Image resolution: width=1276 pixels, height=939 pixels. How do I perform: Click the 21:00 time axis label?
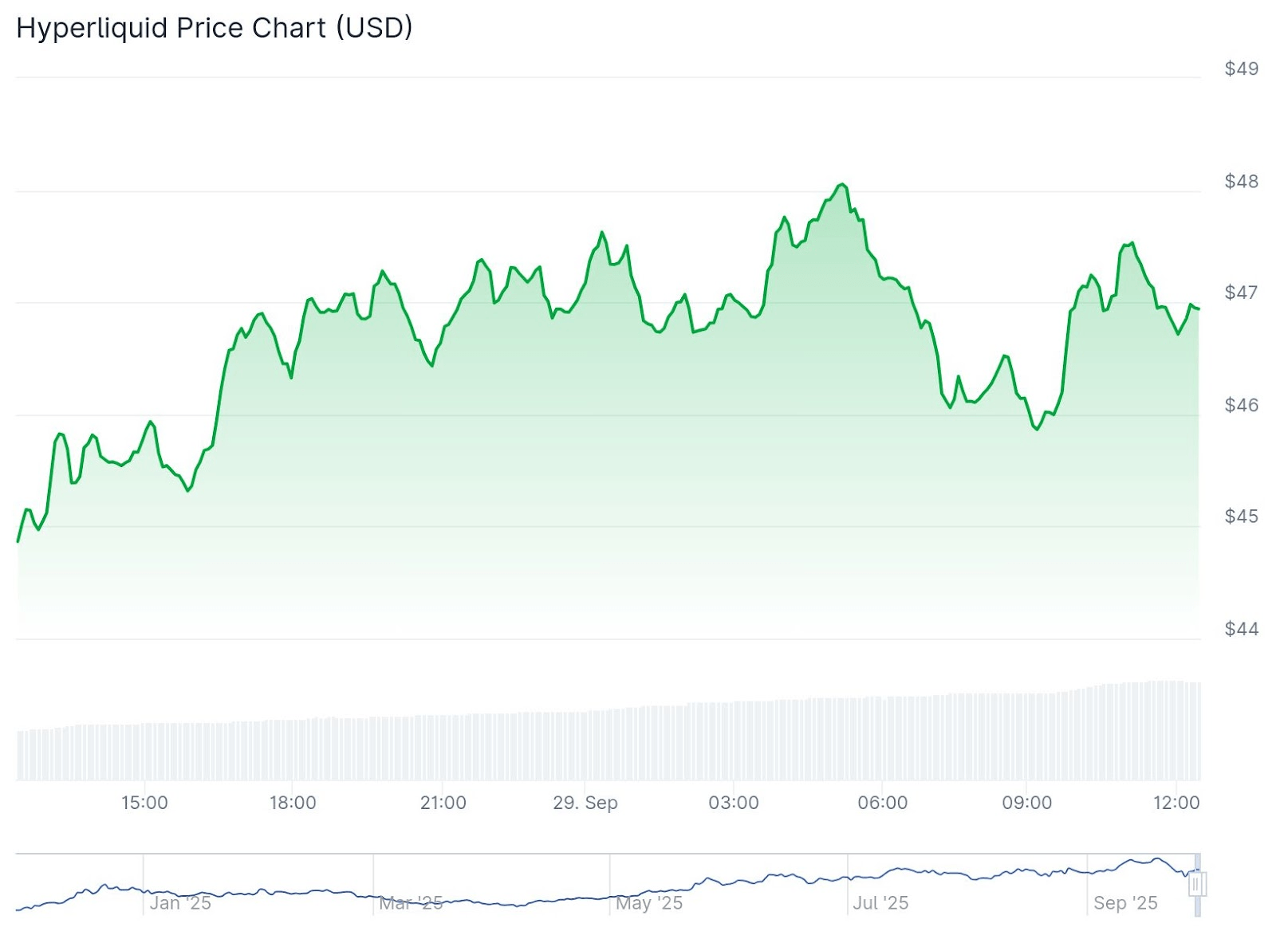(443, 803)
